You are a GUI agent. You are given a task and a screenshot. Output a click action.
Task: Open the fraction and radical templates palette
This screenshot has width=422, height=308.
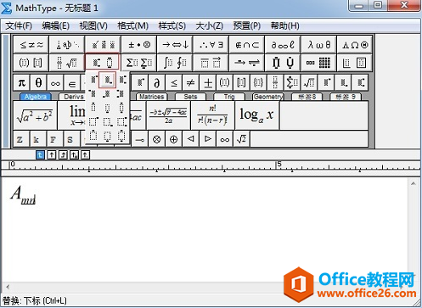[x=67, y=63]
